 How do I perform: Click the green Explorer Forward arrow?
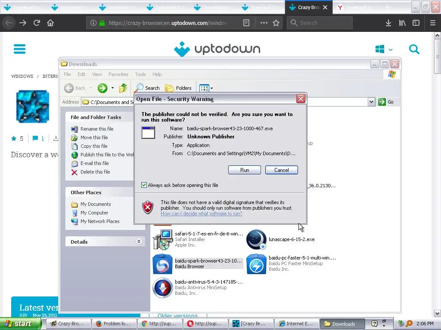(102, 88)
